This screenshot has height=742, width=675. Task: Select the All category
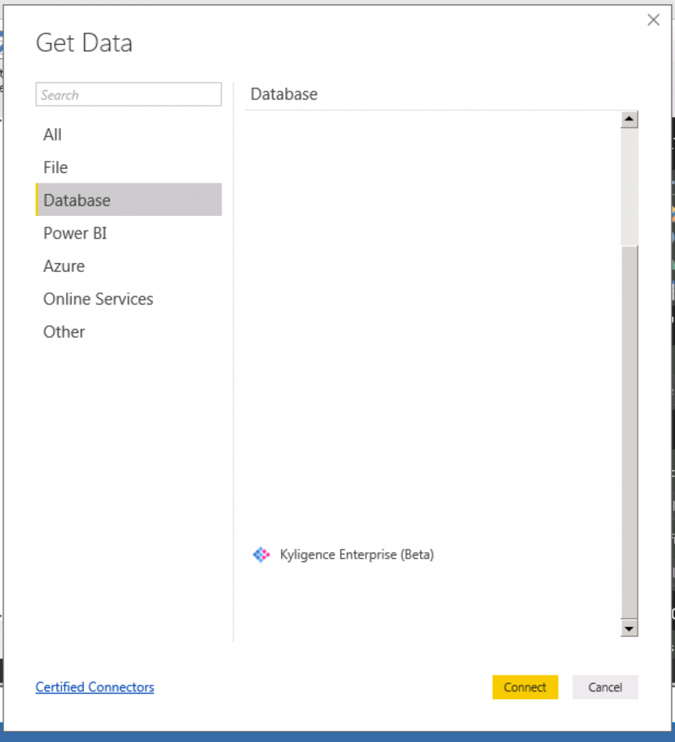point(129,134)
